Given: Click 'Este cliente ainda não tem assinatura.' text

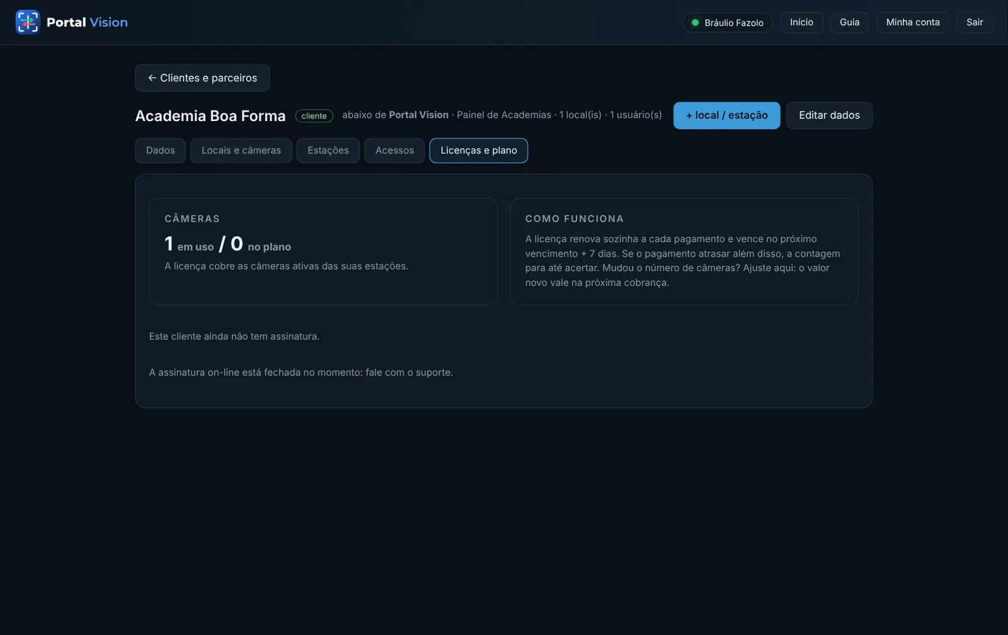Looking at the screenshot, I should click(234, 337).
